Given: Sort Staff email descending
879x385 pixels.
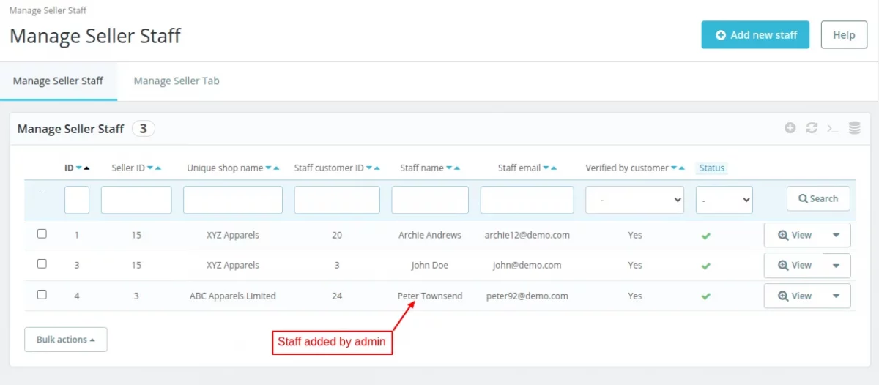Looking at the screenshot, I should [546, 168].
